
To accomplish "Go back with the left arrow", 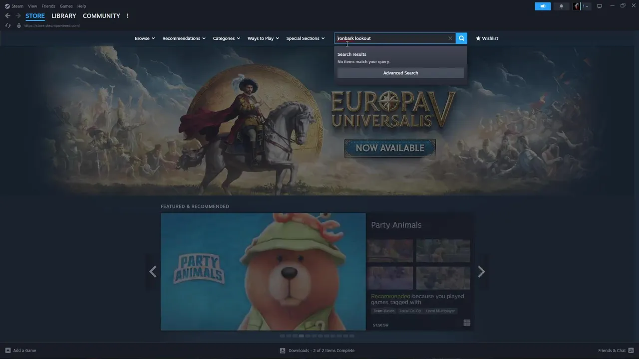I will pos(7,16).
